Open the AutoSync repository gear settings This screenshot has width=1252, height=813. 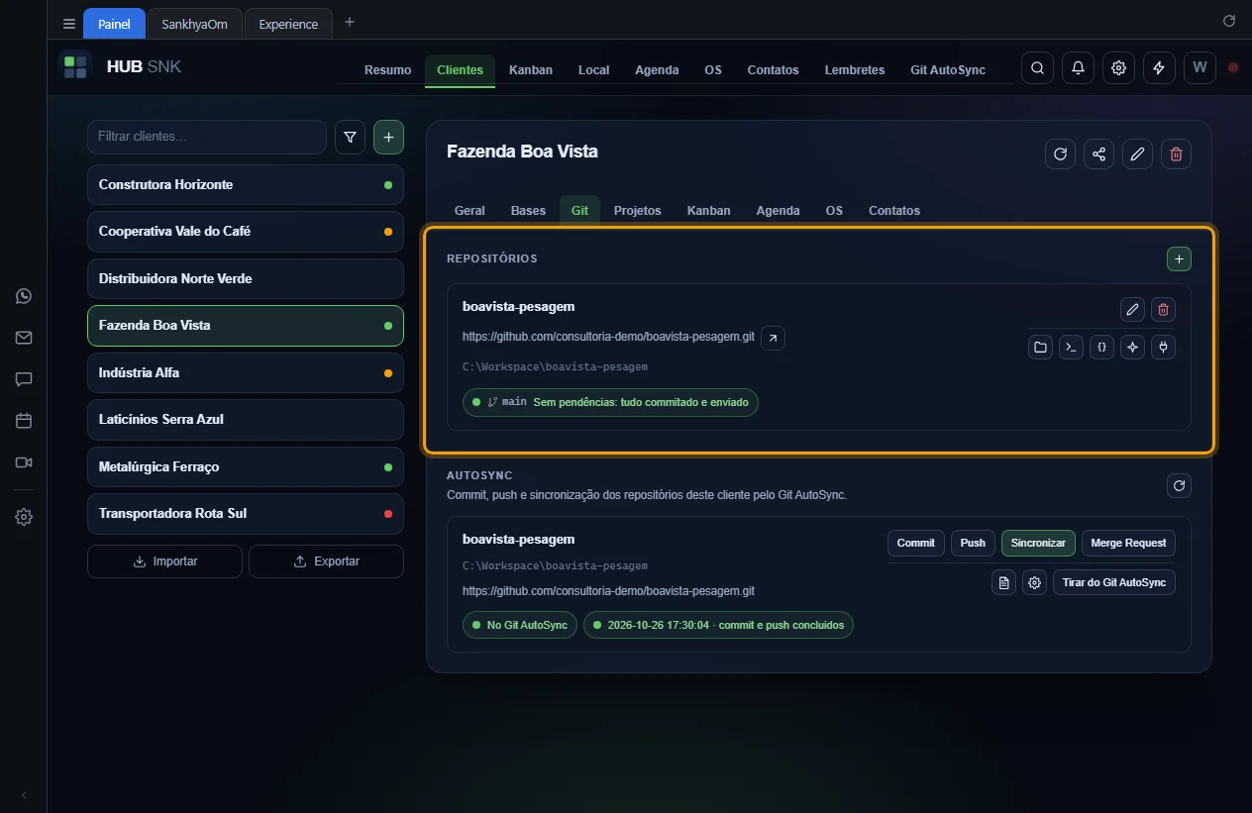[x=1035, y=583]
